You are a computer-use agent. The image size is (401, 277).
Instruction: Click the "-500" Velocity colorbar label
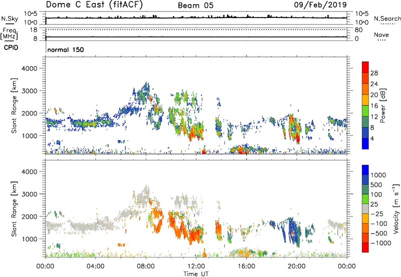[379, 233]
